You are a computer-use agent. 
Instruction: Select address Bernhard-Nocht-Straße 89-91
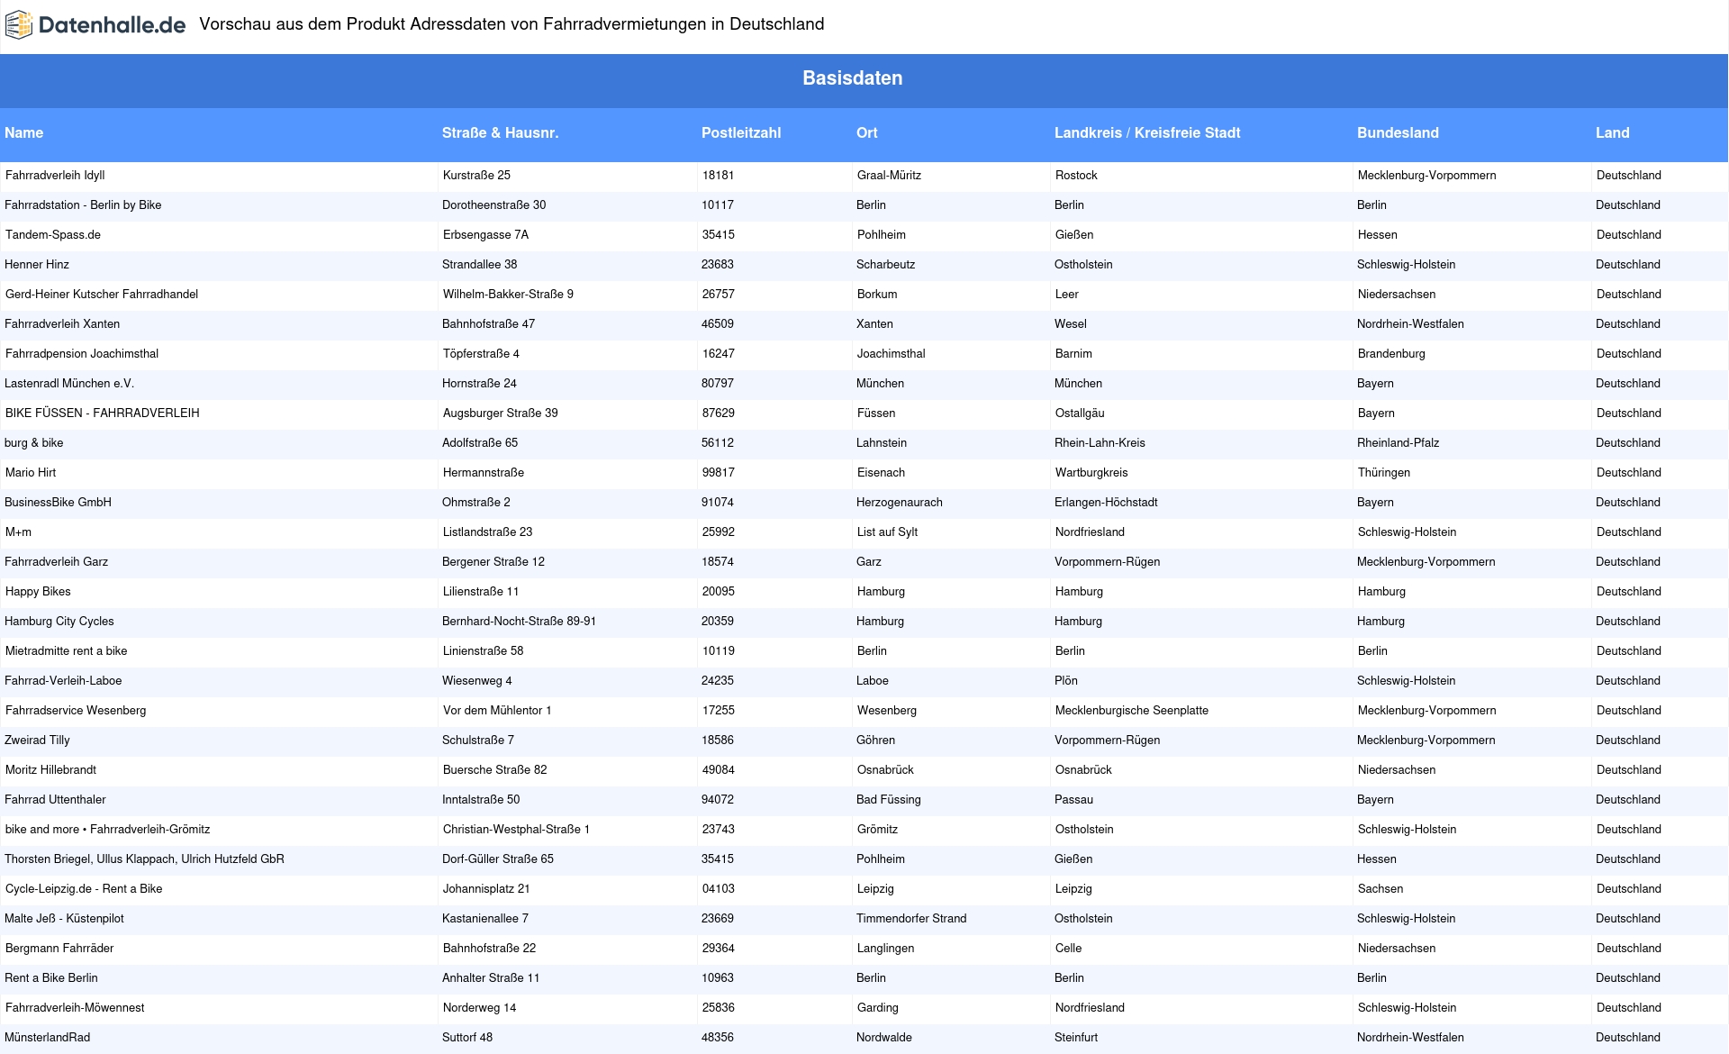click(519, 622)
